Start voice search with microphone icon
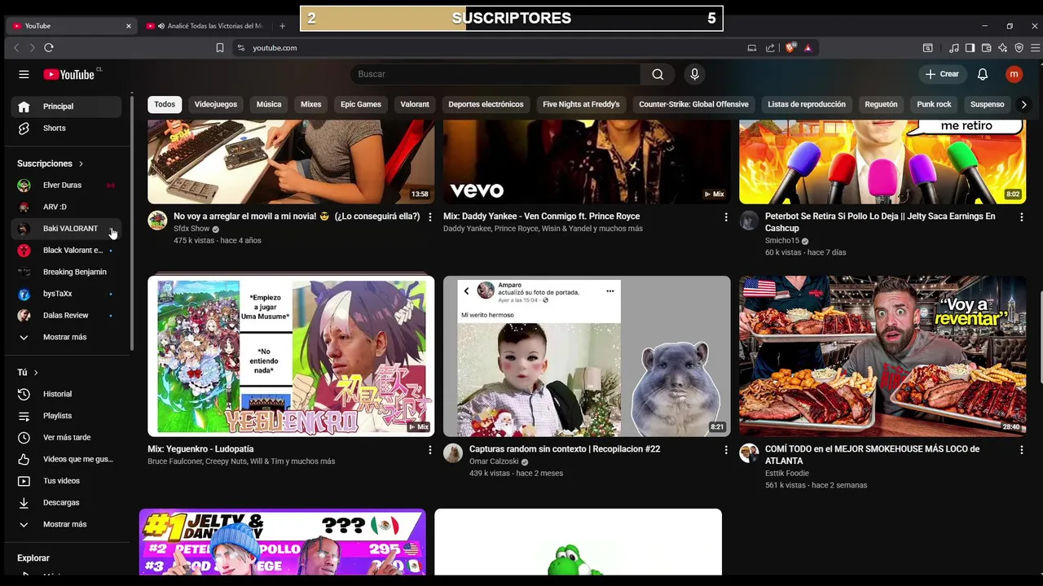The width and height of the screenshot is (1043, 586). 694,74
